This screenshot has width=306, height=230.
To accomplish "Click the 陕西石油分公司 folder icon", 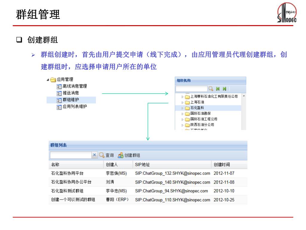I will tap(187, 125).
